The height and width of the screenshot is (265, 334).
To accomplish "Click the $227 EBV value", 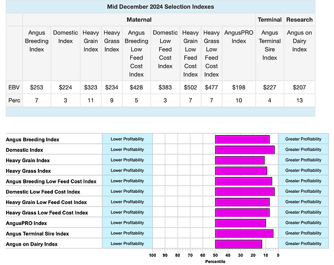I will [x=269, y=87].
